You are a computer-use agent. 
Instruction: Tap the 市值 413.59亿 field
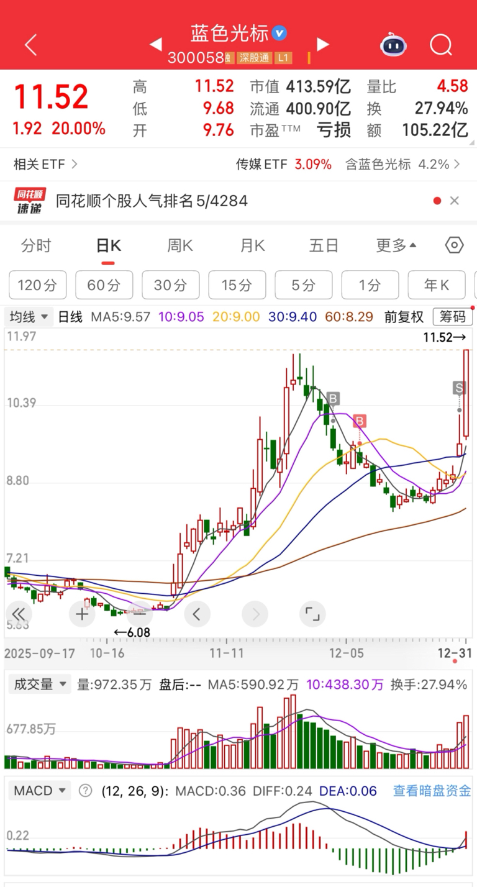[x=301, y=86]
